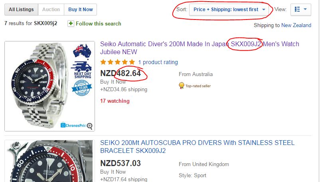The image size is (320, 182).
Task: Click the NZD482.64 price
Action: click(x=120, y=73)
